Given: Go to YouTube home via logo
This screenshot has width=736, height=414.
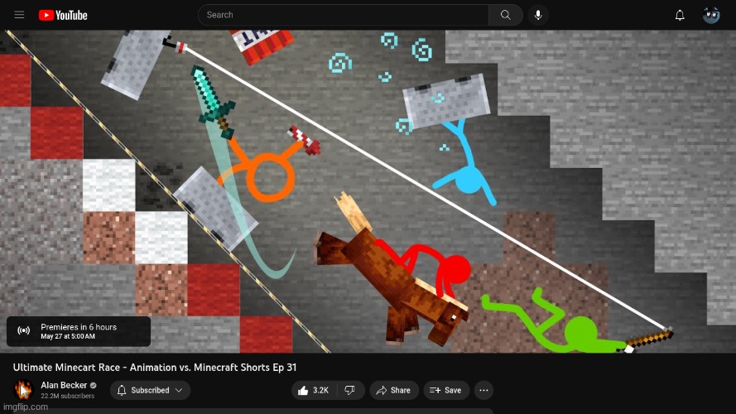Looking at the screenshot, I should (63, 16).
